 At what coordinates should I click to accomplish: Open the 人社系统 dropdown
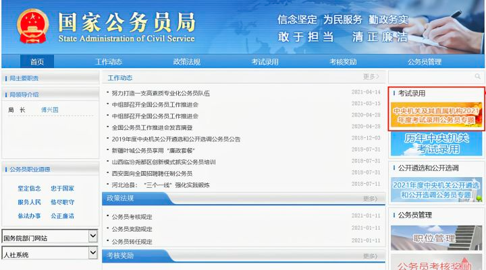50,253
